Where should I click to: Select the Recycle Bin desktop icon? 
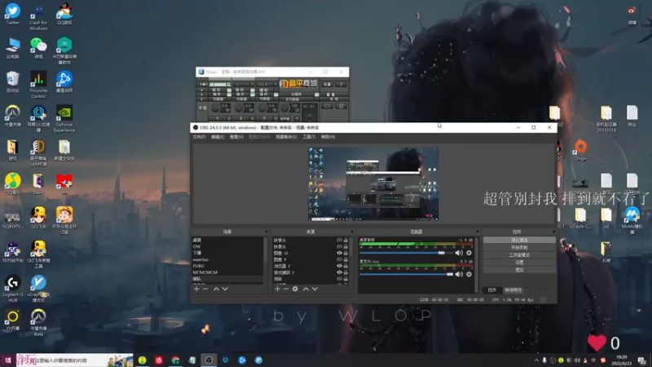[12, 82]
